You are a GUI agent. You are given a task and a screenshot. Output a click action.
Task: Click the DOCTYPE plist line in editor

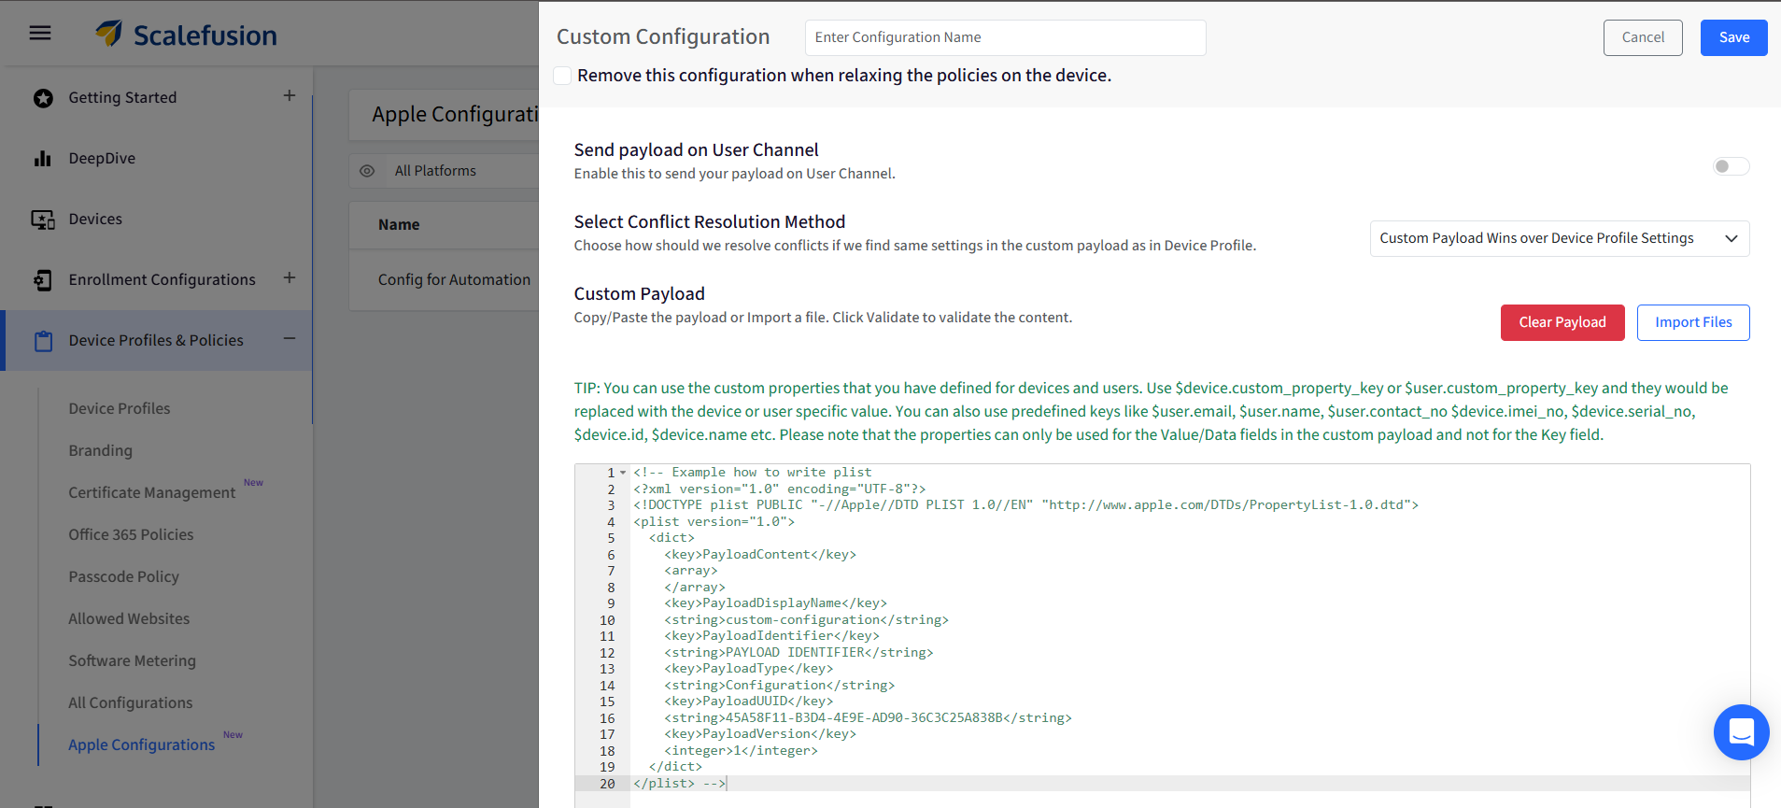pyautogui.click(x=1025, y=505)
